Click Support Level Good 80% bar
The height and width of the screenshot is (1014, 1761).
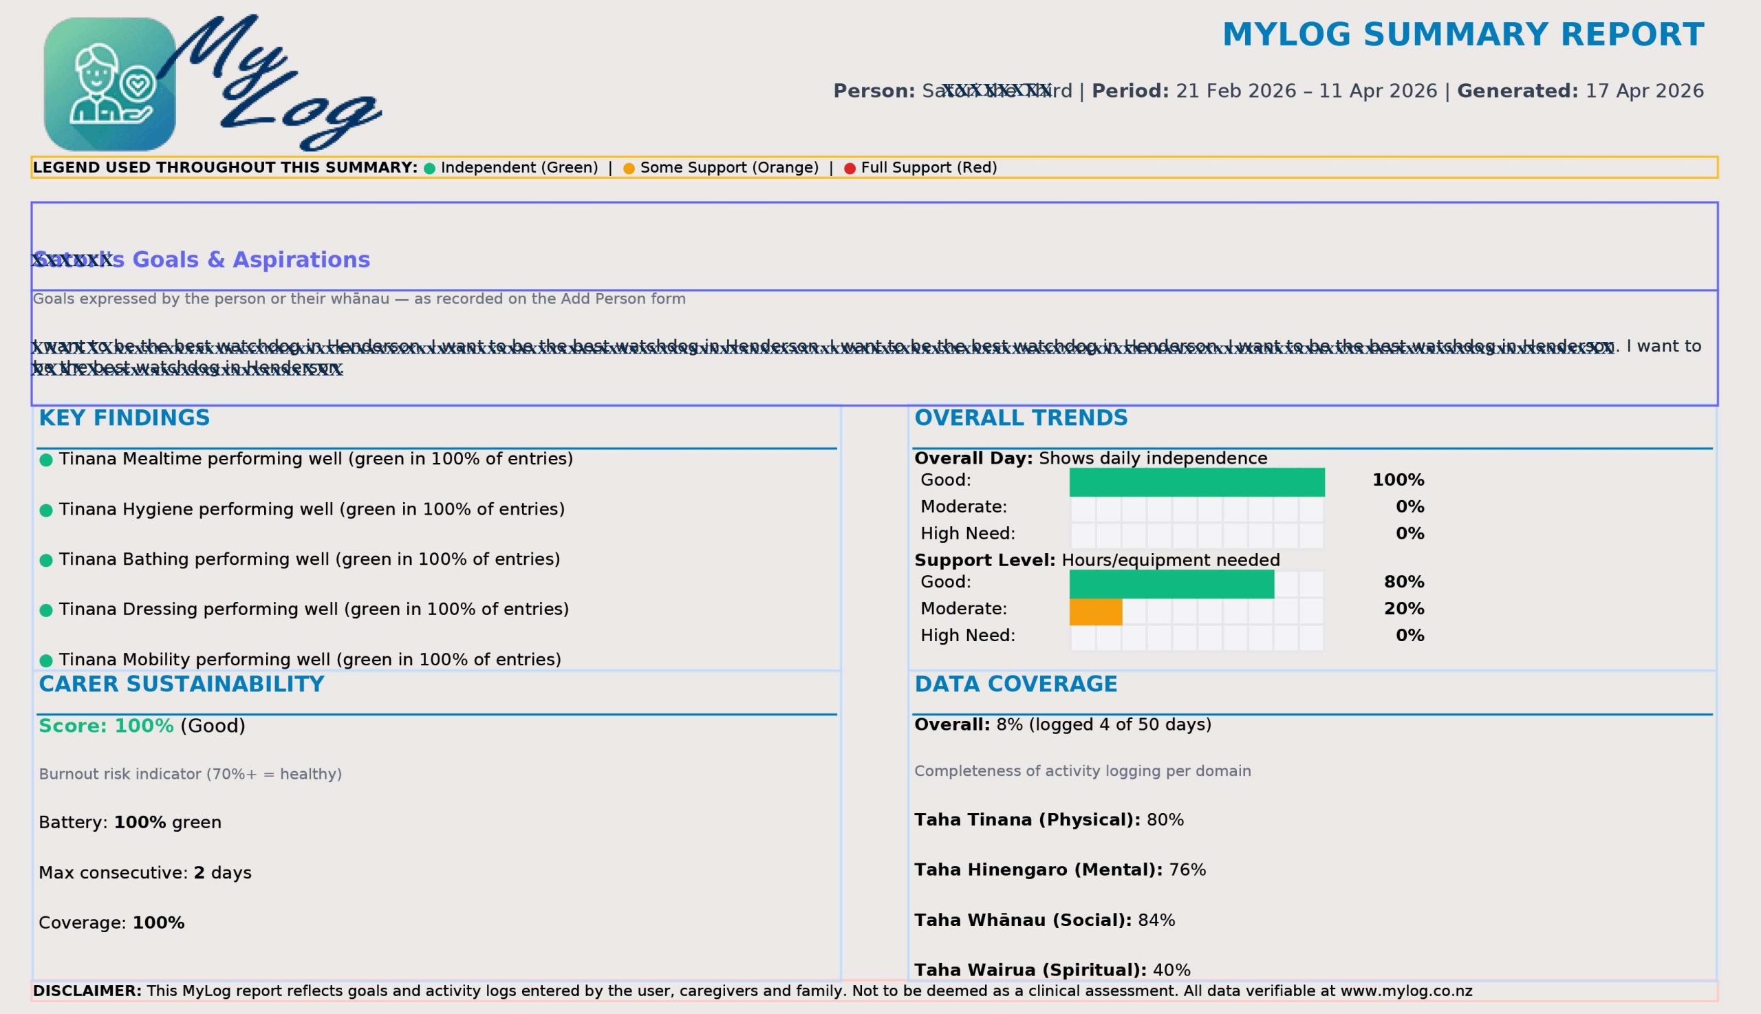click(1172, 584)
